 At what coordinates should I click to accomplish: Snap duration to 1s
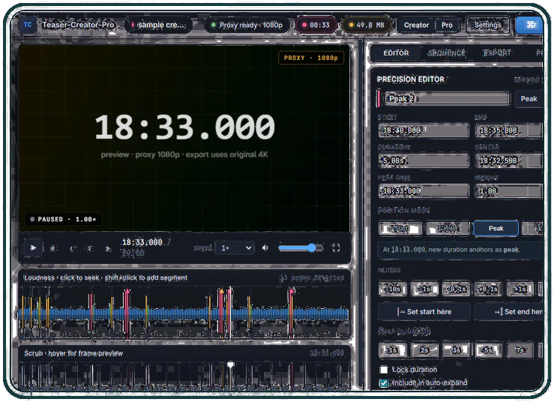tap(393, 350)
